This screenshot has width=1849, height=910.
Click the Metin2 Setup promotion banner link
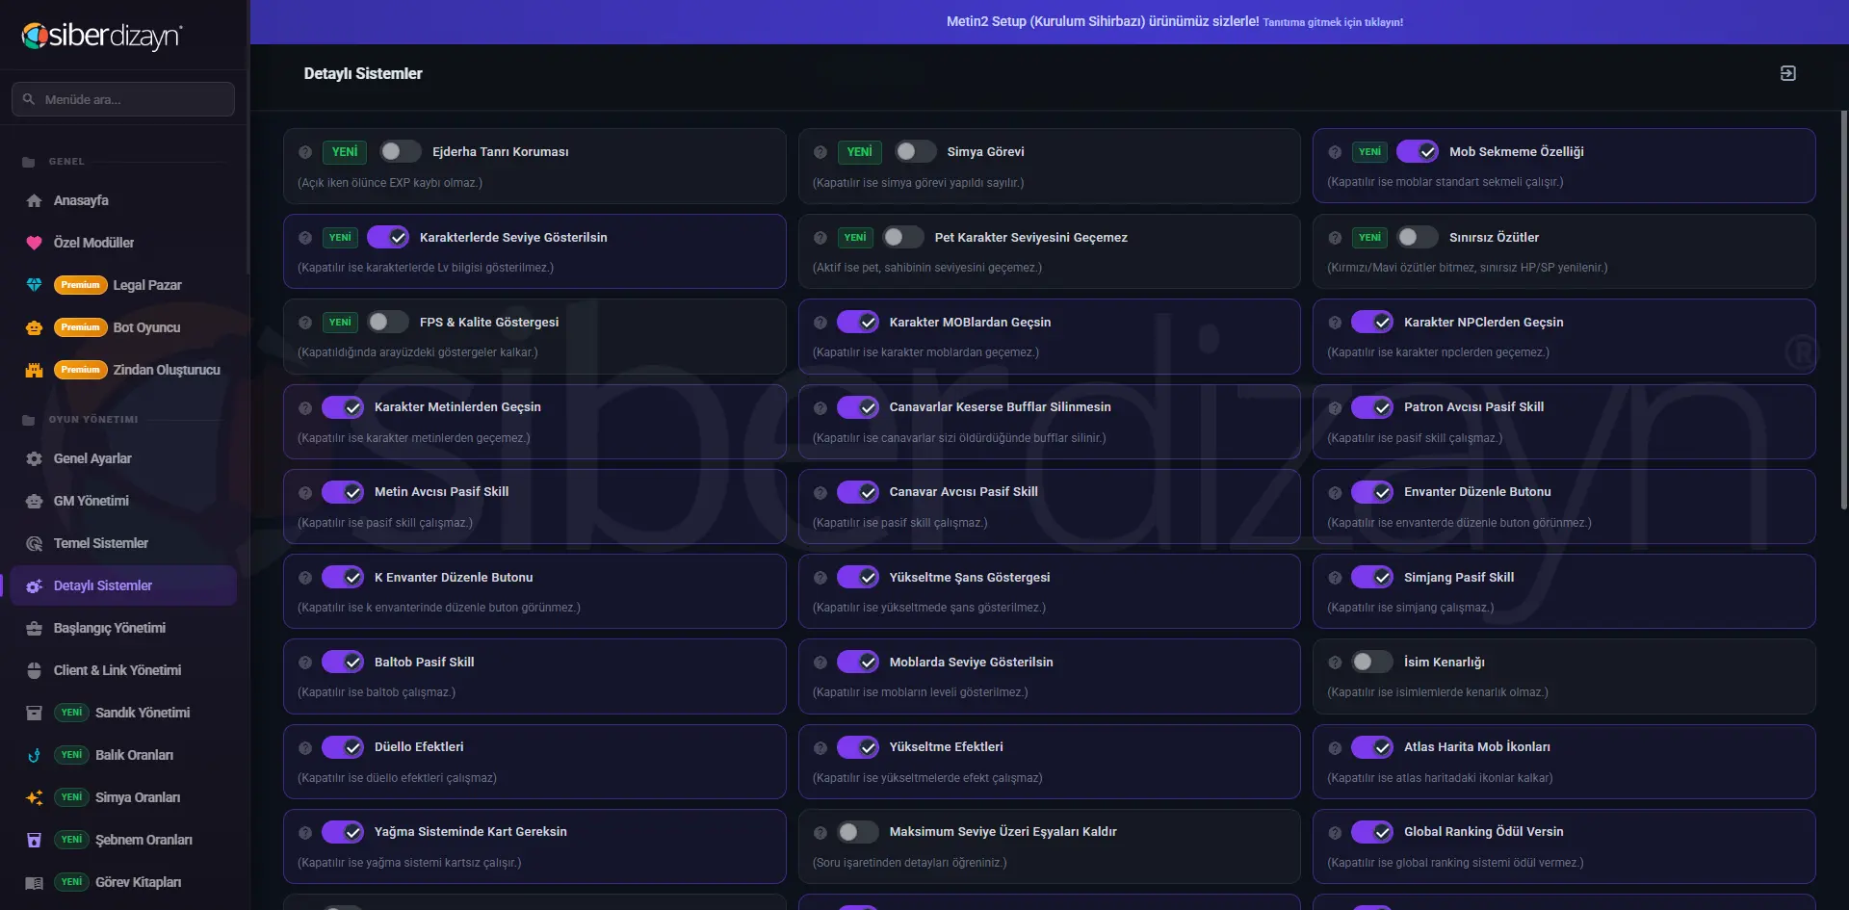point(1174,21)
